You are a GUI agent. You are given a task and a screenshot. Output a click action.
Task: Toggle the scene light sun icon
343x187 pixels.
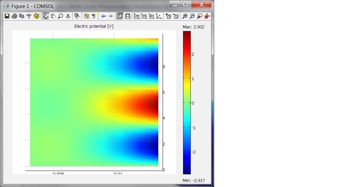coord(87,16)
